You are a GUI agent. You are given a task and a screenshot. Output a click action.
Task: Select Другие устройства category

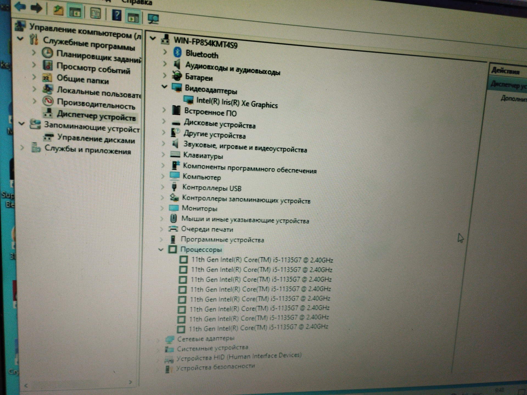coord(215,135)
